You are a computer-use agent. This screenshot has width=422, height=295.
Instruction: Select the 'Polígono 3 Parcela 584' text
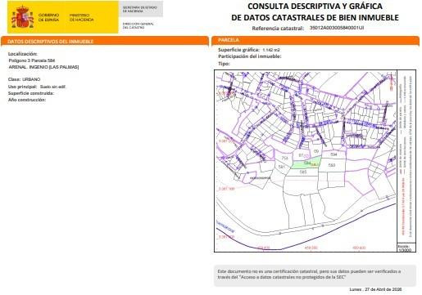click(x=32, y=60)
